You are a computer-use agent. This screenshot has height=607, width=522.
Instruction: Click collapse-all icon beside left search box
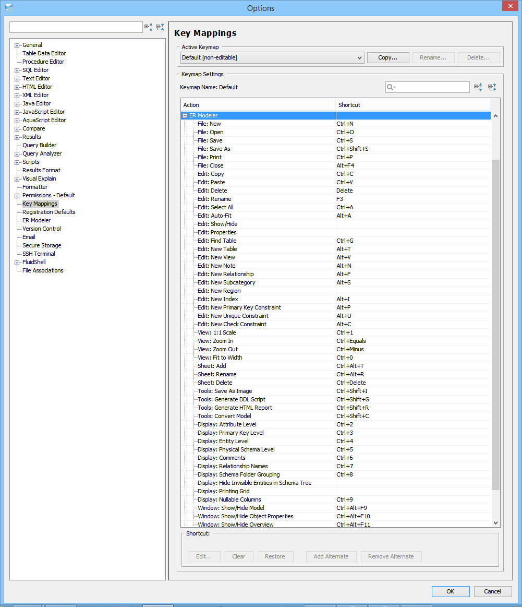(x=160, y=27)
